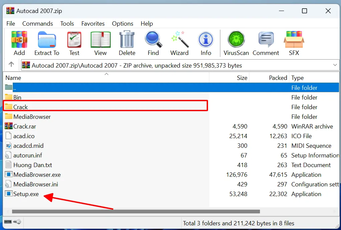Open the archive Comment editor
This screenshot has height=230, width=341.
pyautogui.click(x=266, y=43)
